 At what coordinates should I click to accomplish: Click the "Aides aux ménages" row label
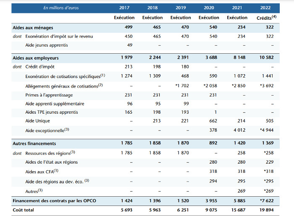(33, 27)
